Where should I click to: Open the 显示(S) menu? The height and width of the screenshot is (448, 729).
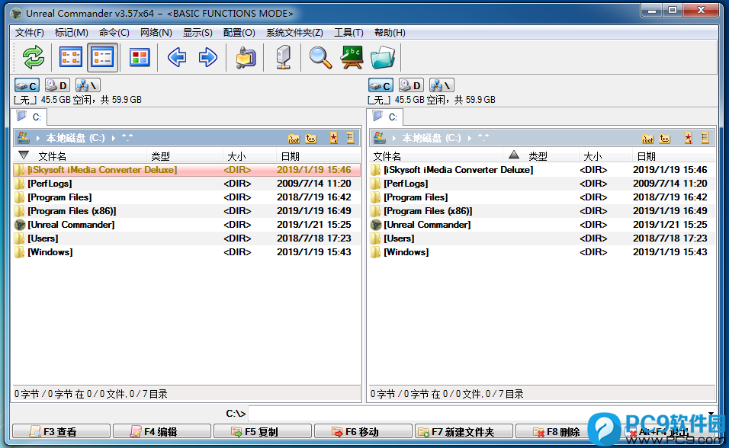point(198,33)
